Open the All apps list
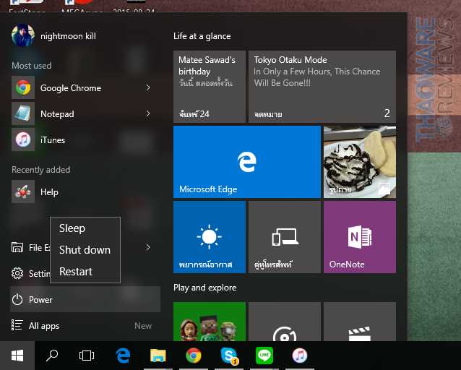 click(x=43, y=326)
